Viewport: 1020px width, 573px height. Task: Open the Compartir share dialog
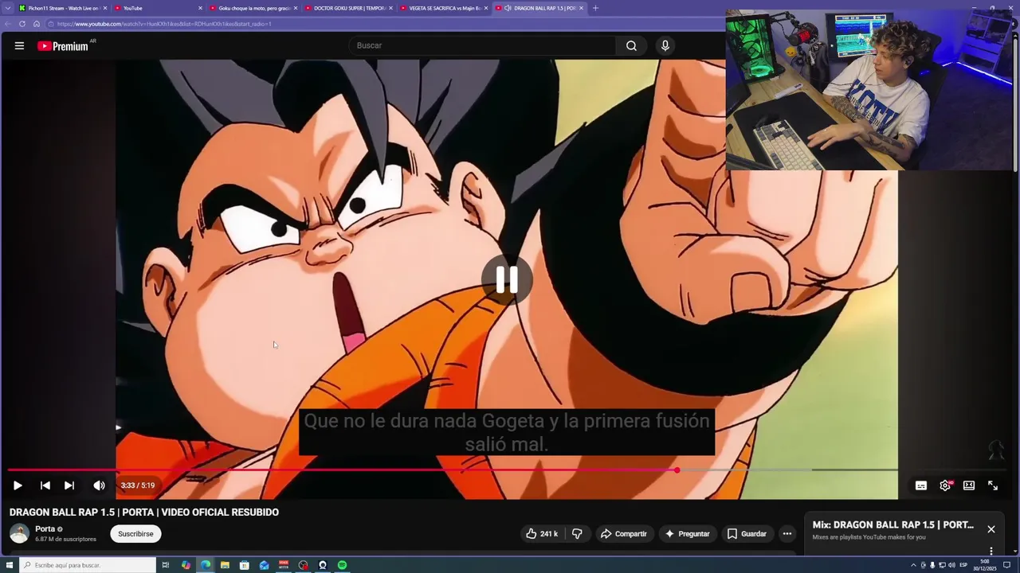coord(623,534)
